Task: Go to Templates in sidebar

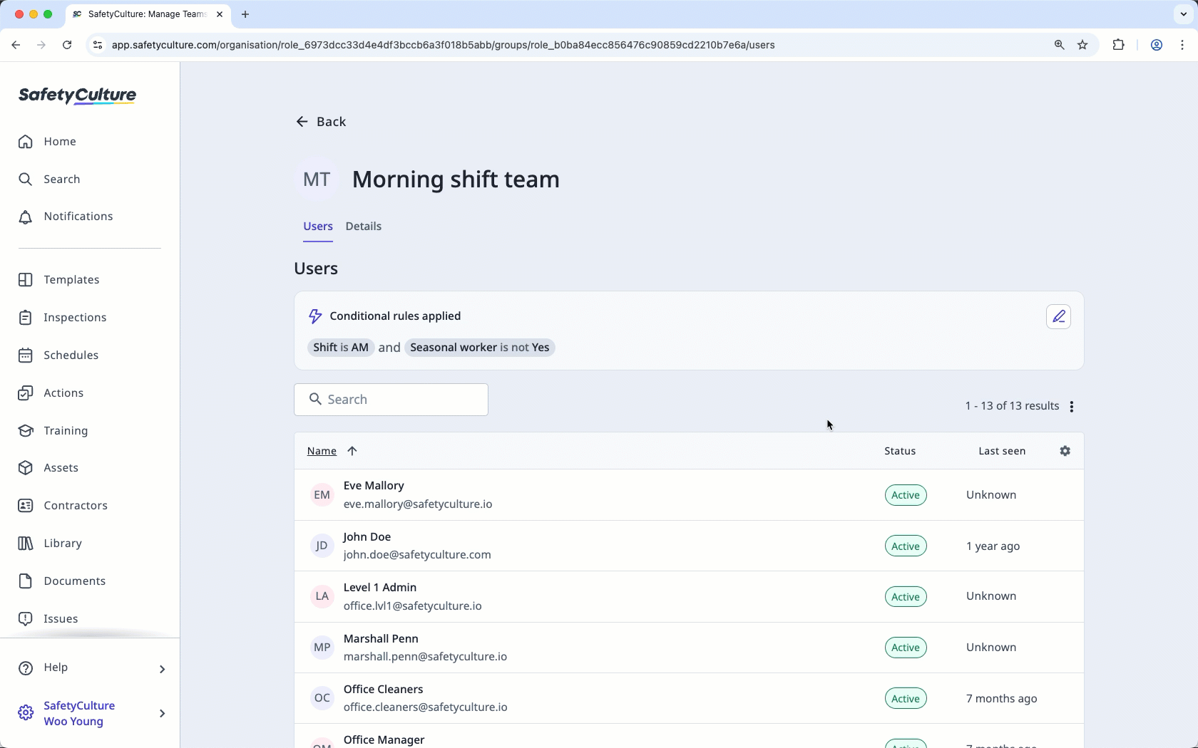Action: 58,280
